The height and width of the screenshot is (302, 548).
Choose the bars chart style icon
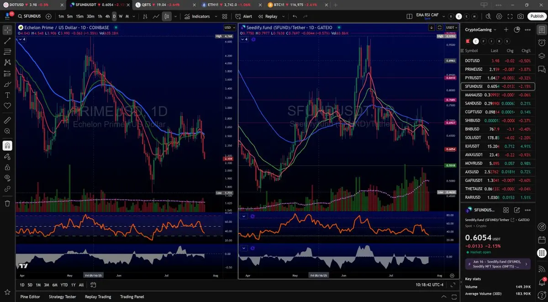145,16
